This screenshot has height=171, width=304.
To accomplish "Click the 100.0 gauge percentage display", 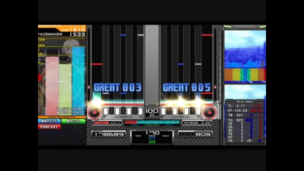I will (x=152, y=113).
